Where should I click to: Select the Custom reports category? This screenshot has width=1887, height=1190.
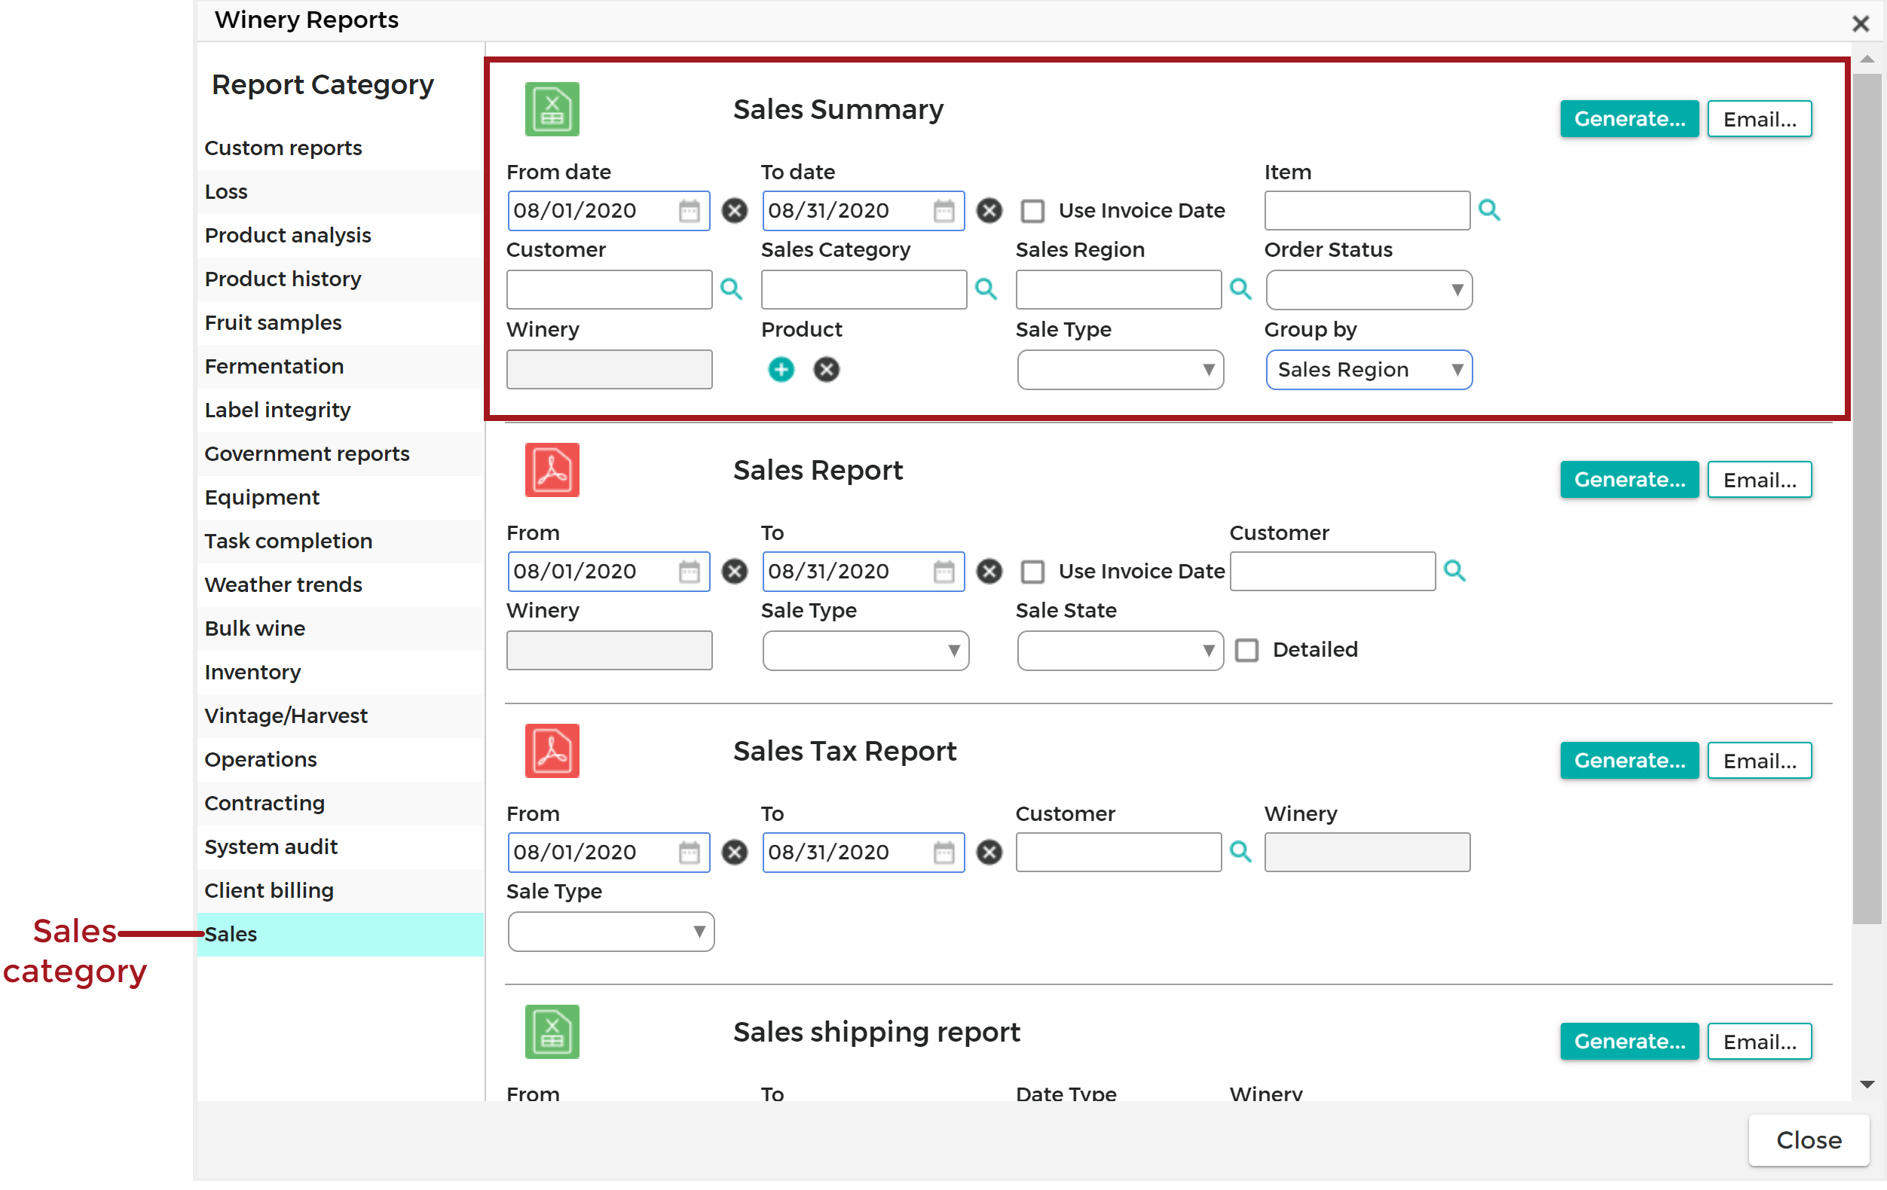click(x=340, y=148)
